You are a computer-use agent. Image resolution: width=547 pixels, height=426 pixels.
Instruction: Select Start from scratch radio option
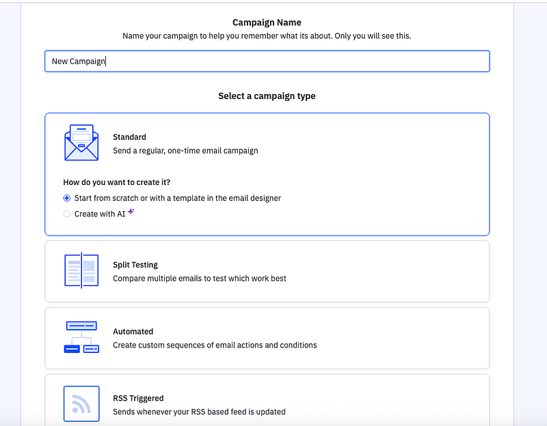[x=66, y=198]
